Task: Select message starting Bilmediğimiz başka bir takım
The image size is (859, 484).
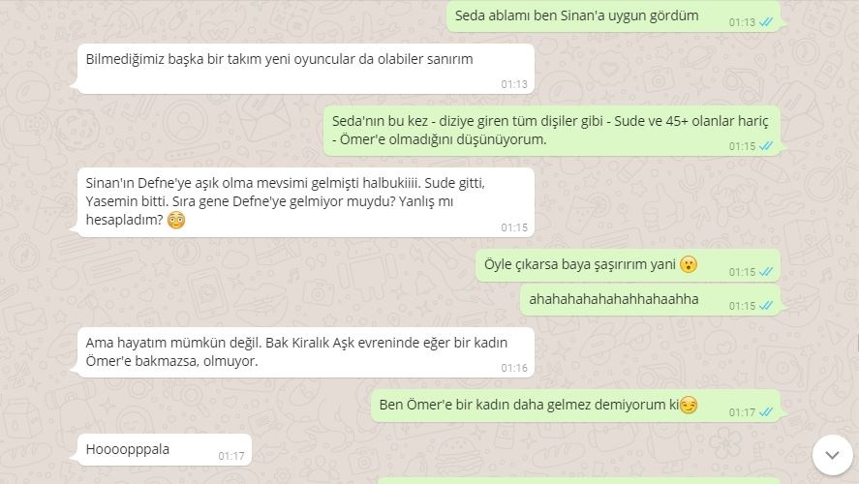Action: pos(306,69)
